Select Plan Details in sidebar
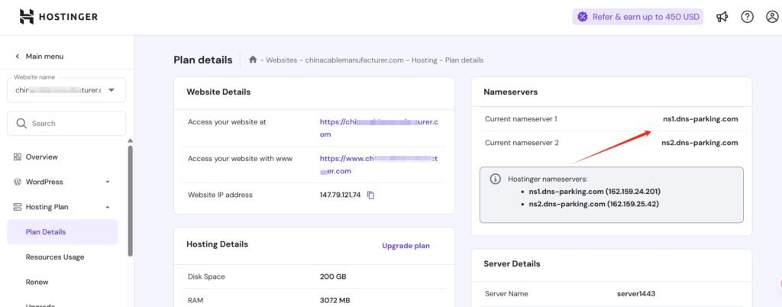 point(63,231)
